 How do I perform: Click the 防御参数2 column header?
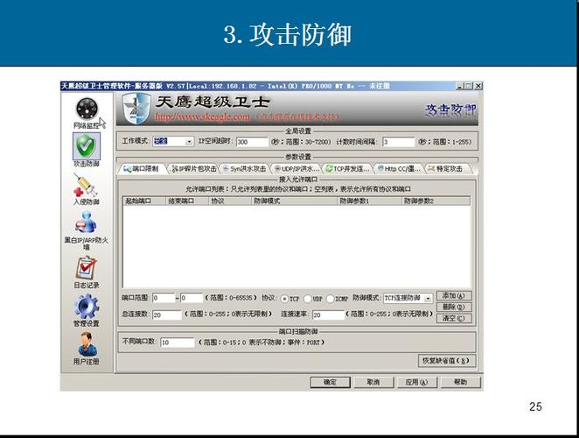(436, 201)
